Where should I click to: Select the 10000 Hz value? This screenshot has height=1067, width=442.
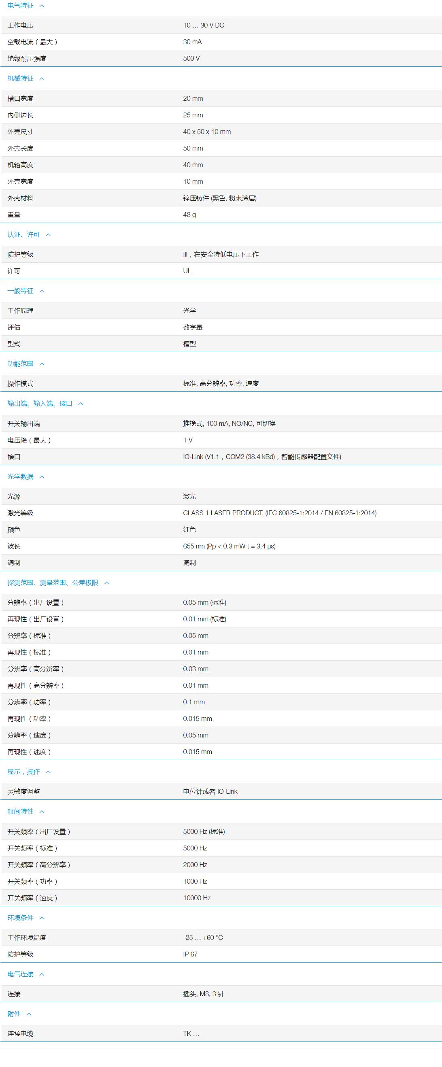click(197, 897)
